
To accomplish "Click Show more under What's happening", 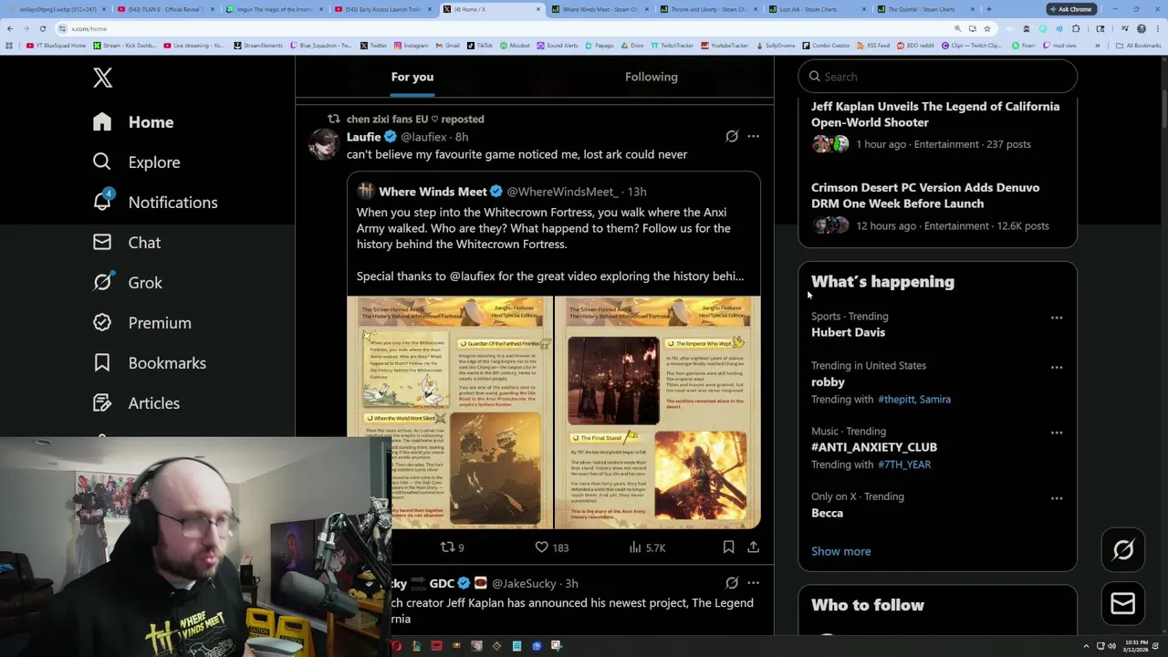I will pyautogui.click(x=841, y=551).
